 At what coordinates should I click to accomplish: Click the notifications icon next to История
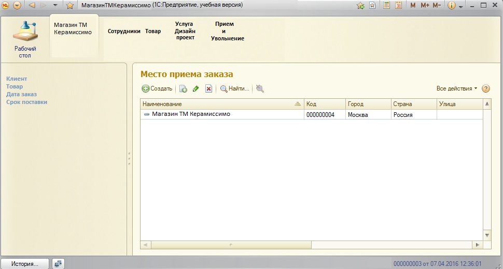click(x=58, y=264)
